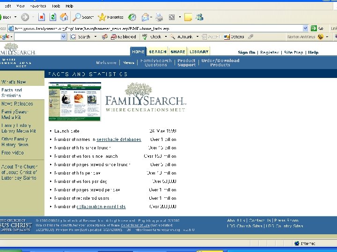
Task: Click the FamilySearch site screenshot thumbnail
Action: [75, 102]
